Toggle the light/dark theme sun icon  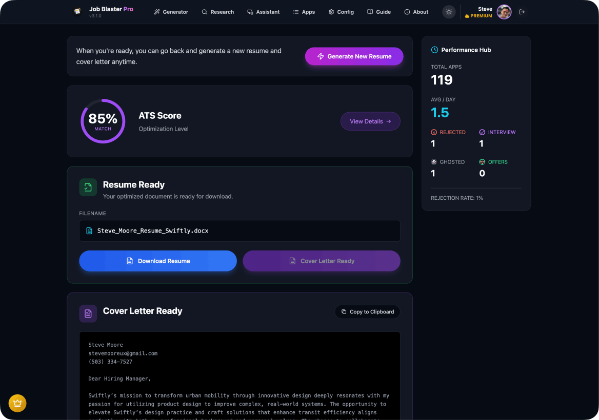(x=449, y=12)
